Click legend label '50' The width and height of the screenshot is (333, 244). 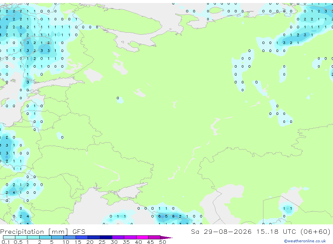tap(163, 242)
